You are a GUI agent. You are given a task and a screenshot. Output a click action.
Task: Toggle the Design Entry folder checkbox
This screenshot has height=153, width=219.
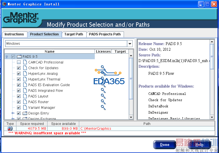[x=19, y=113]
